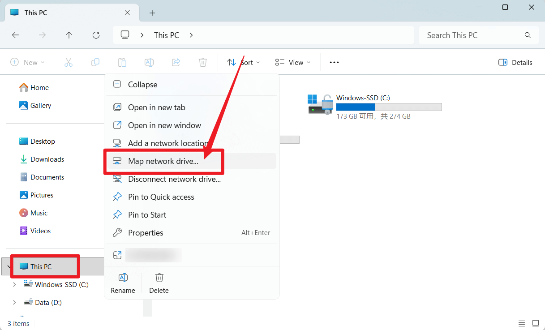This screenshot has width=545, height=330.
Task: Choose Properties in context menu
Action: (192, 233)
